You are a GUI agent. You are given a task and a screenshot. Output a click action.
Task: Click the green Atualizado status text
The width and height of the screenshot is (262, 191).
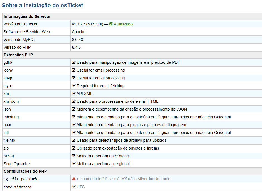[x=123, y=24]
